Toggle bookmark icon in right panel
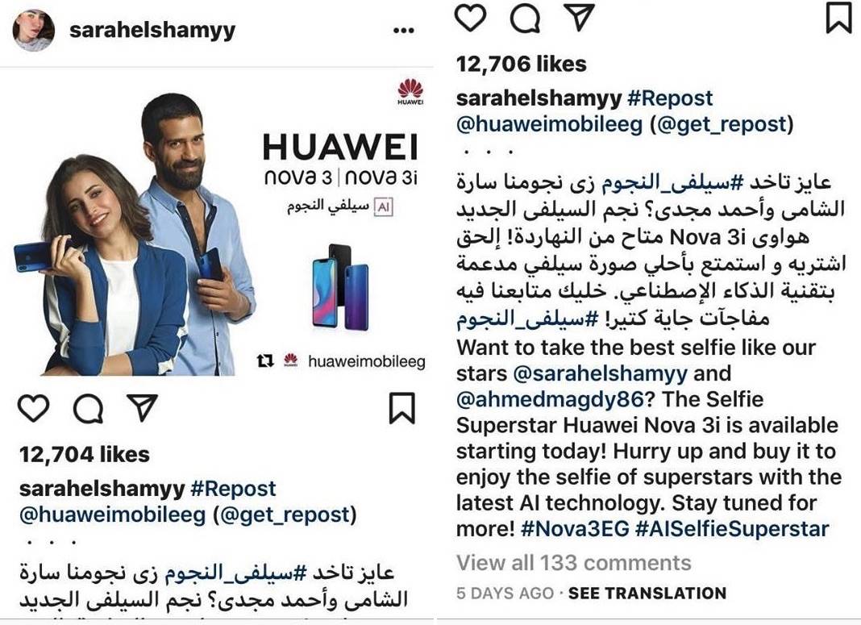The image size is (861, 625). point(839,17)
